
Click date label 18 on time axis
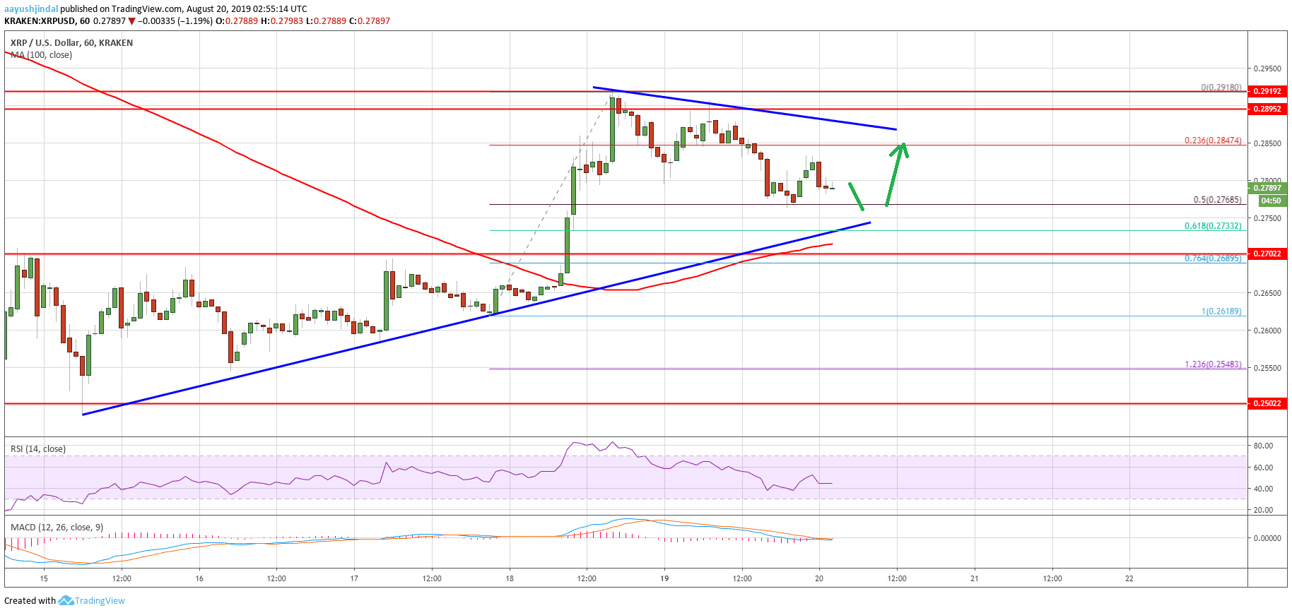(x=510, y=578)
